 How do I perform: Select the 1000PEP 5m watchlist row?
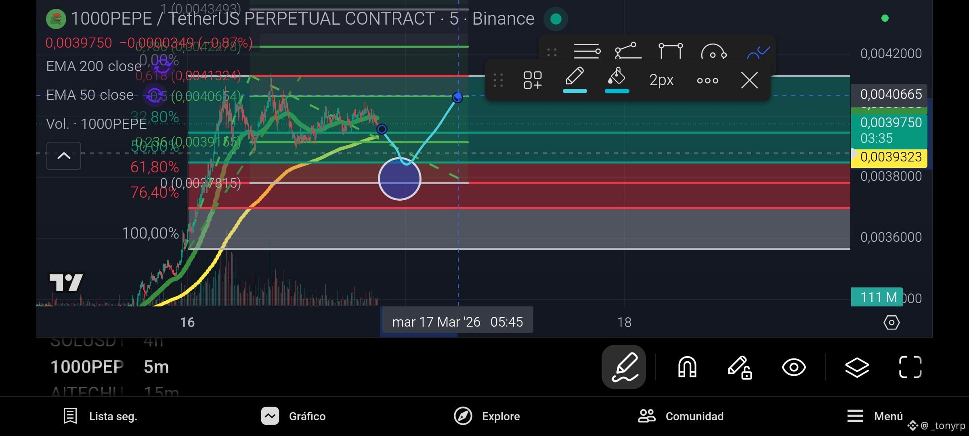point(110,367)
